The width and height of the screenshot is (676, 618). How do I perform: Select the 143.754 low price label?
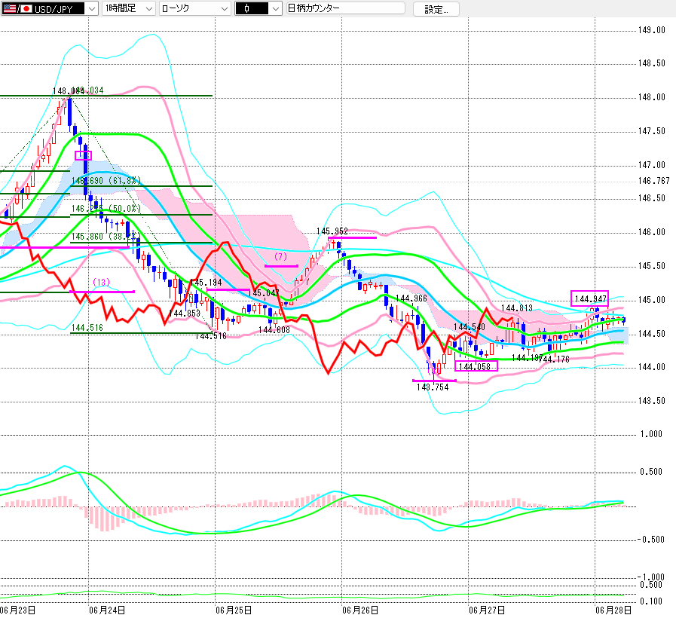(x=433, y=387)
